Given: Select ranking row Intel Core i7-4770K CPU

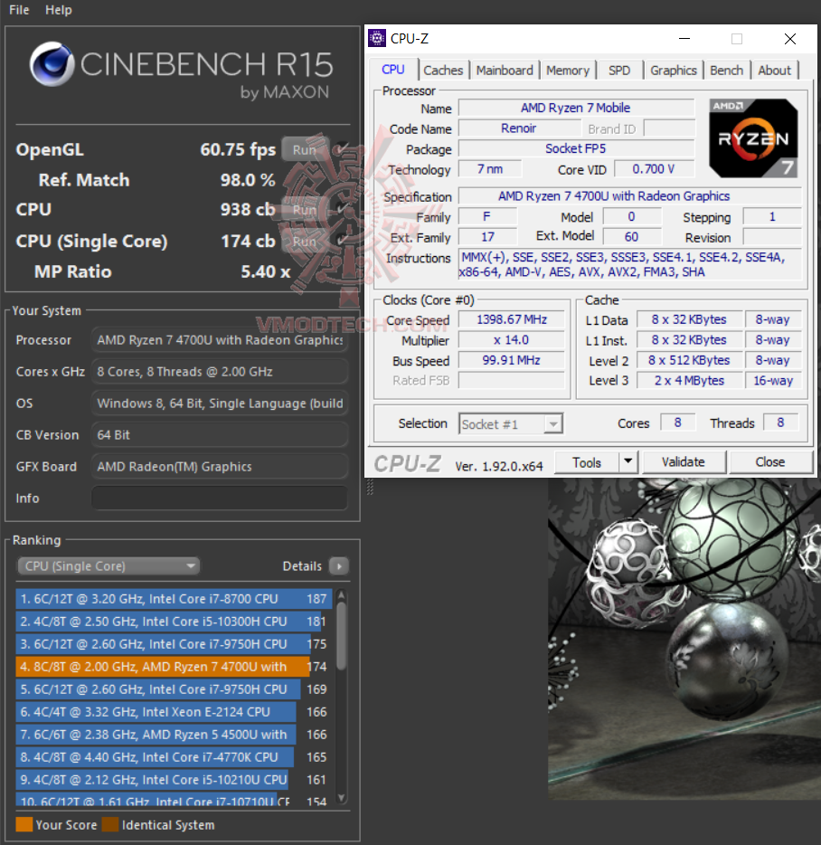Looking at the screenshot, I should [x=174, y=757].
